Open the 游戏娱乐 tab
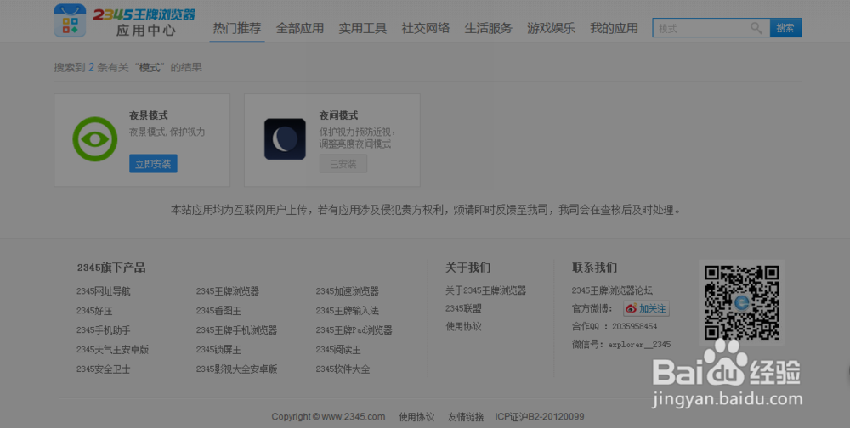Screen dimensions: 850x428 coord(552,28)
